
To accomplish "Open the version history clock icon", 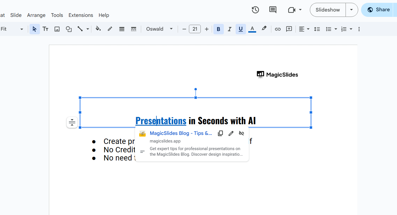I will coord(255,10).
